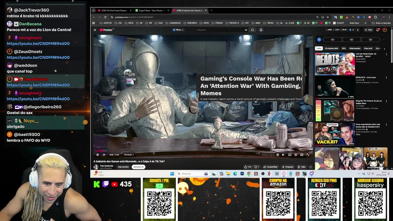Bookmark the page with the star icon
The width and height of the screenshot is (393, 221).
[x=328, y=17]
